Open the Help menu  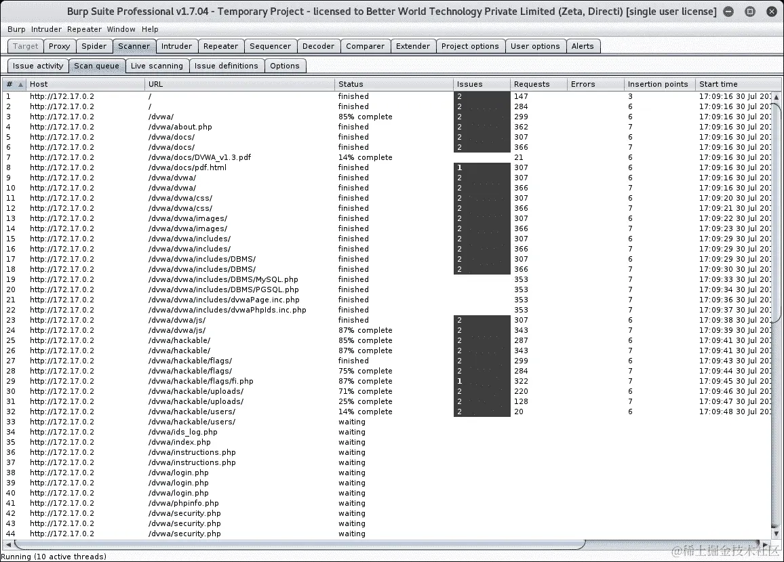point(149,30)
